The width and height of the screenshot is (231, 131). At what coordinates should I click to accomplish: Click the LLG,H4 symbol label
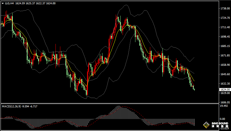pos(9,3)
